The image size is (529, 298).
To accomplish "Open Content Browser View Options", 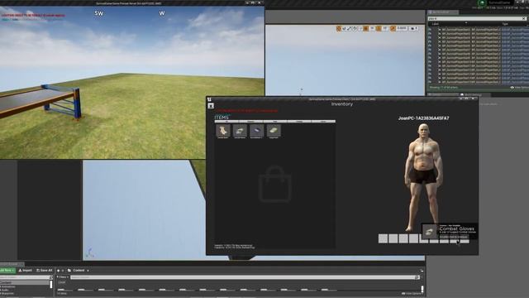I will coord(413,294).
